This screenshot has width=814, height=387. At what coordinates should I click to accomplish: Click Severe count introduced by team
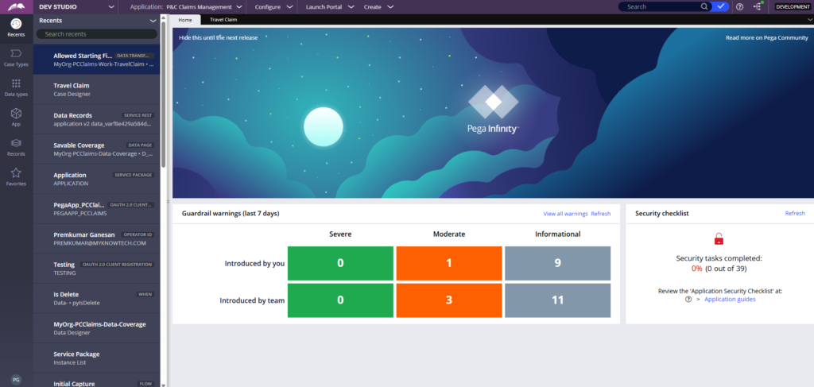pyautogui.click(x=340, y=300)
